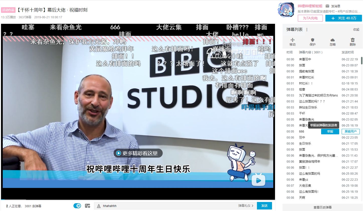
Task: Toggle the 弹 danmaku display switch
Action: point(77,206)
